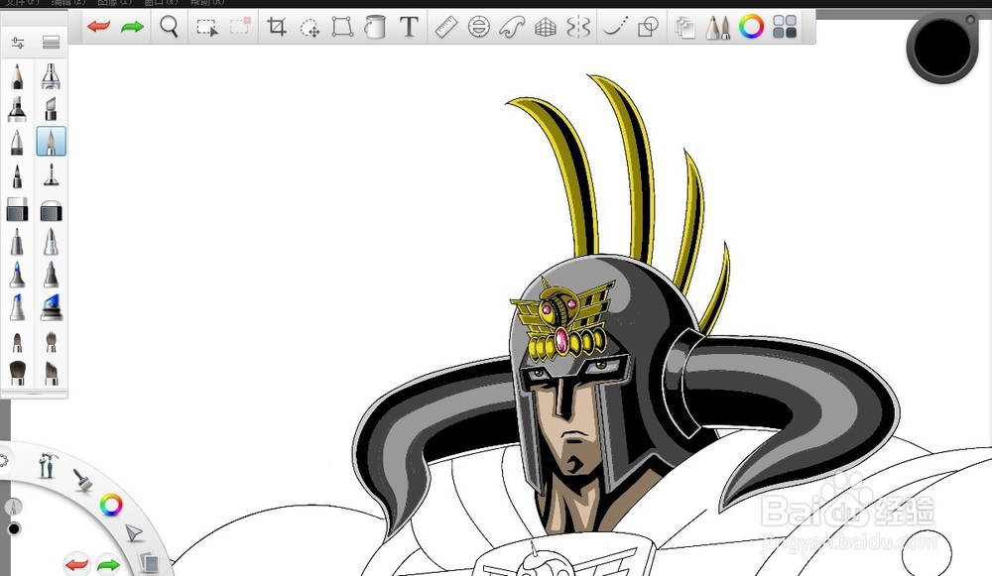The height and width of the screenshot is (576, 992).
Task: Select the Marker brush
Action: click(17, 109)
